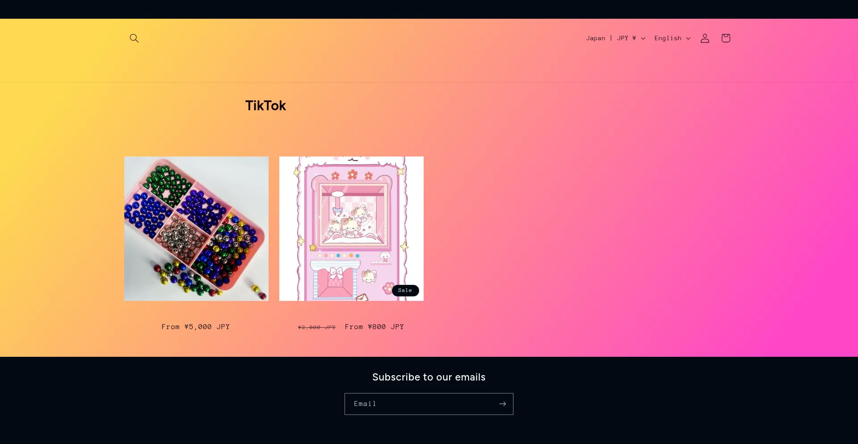Open the account login icon
Image resolution: width=858 pixels, height=444 pixels.
coord(705,38)
